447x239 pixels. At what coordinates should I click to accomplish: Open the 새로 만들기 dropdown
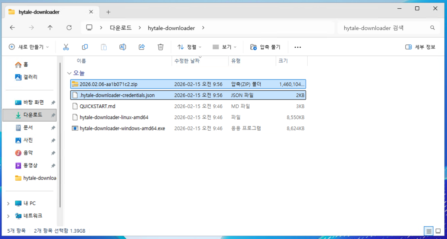pyautogui.click(x=29, y=47)
